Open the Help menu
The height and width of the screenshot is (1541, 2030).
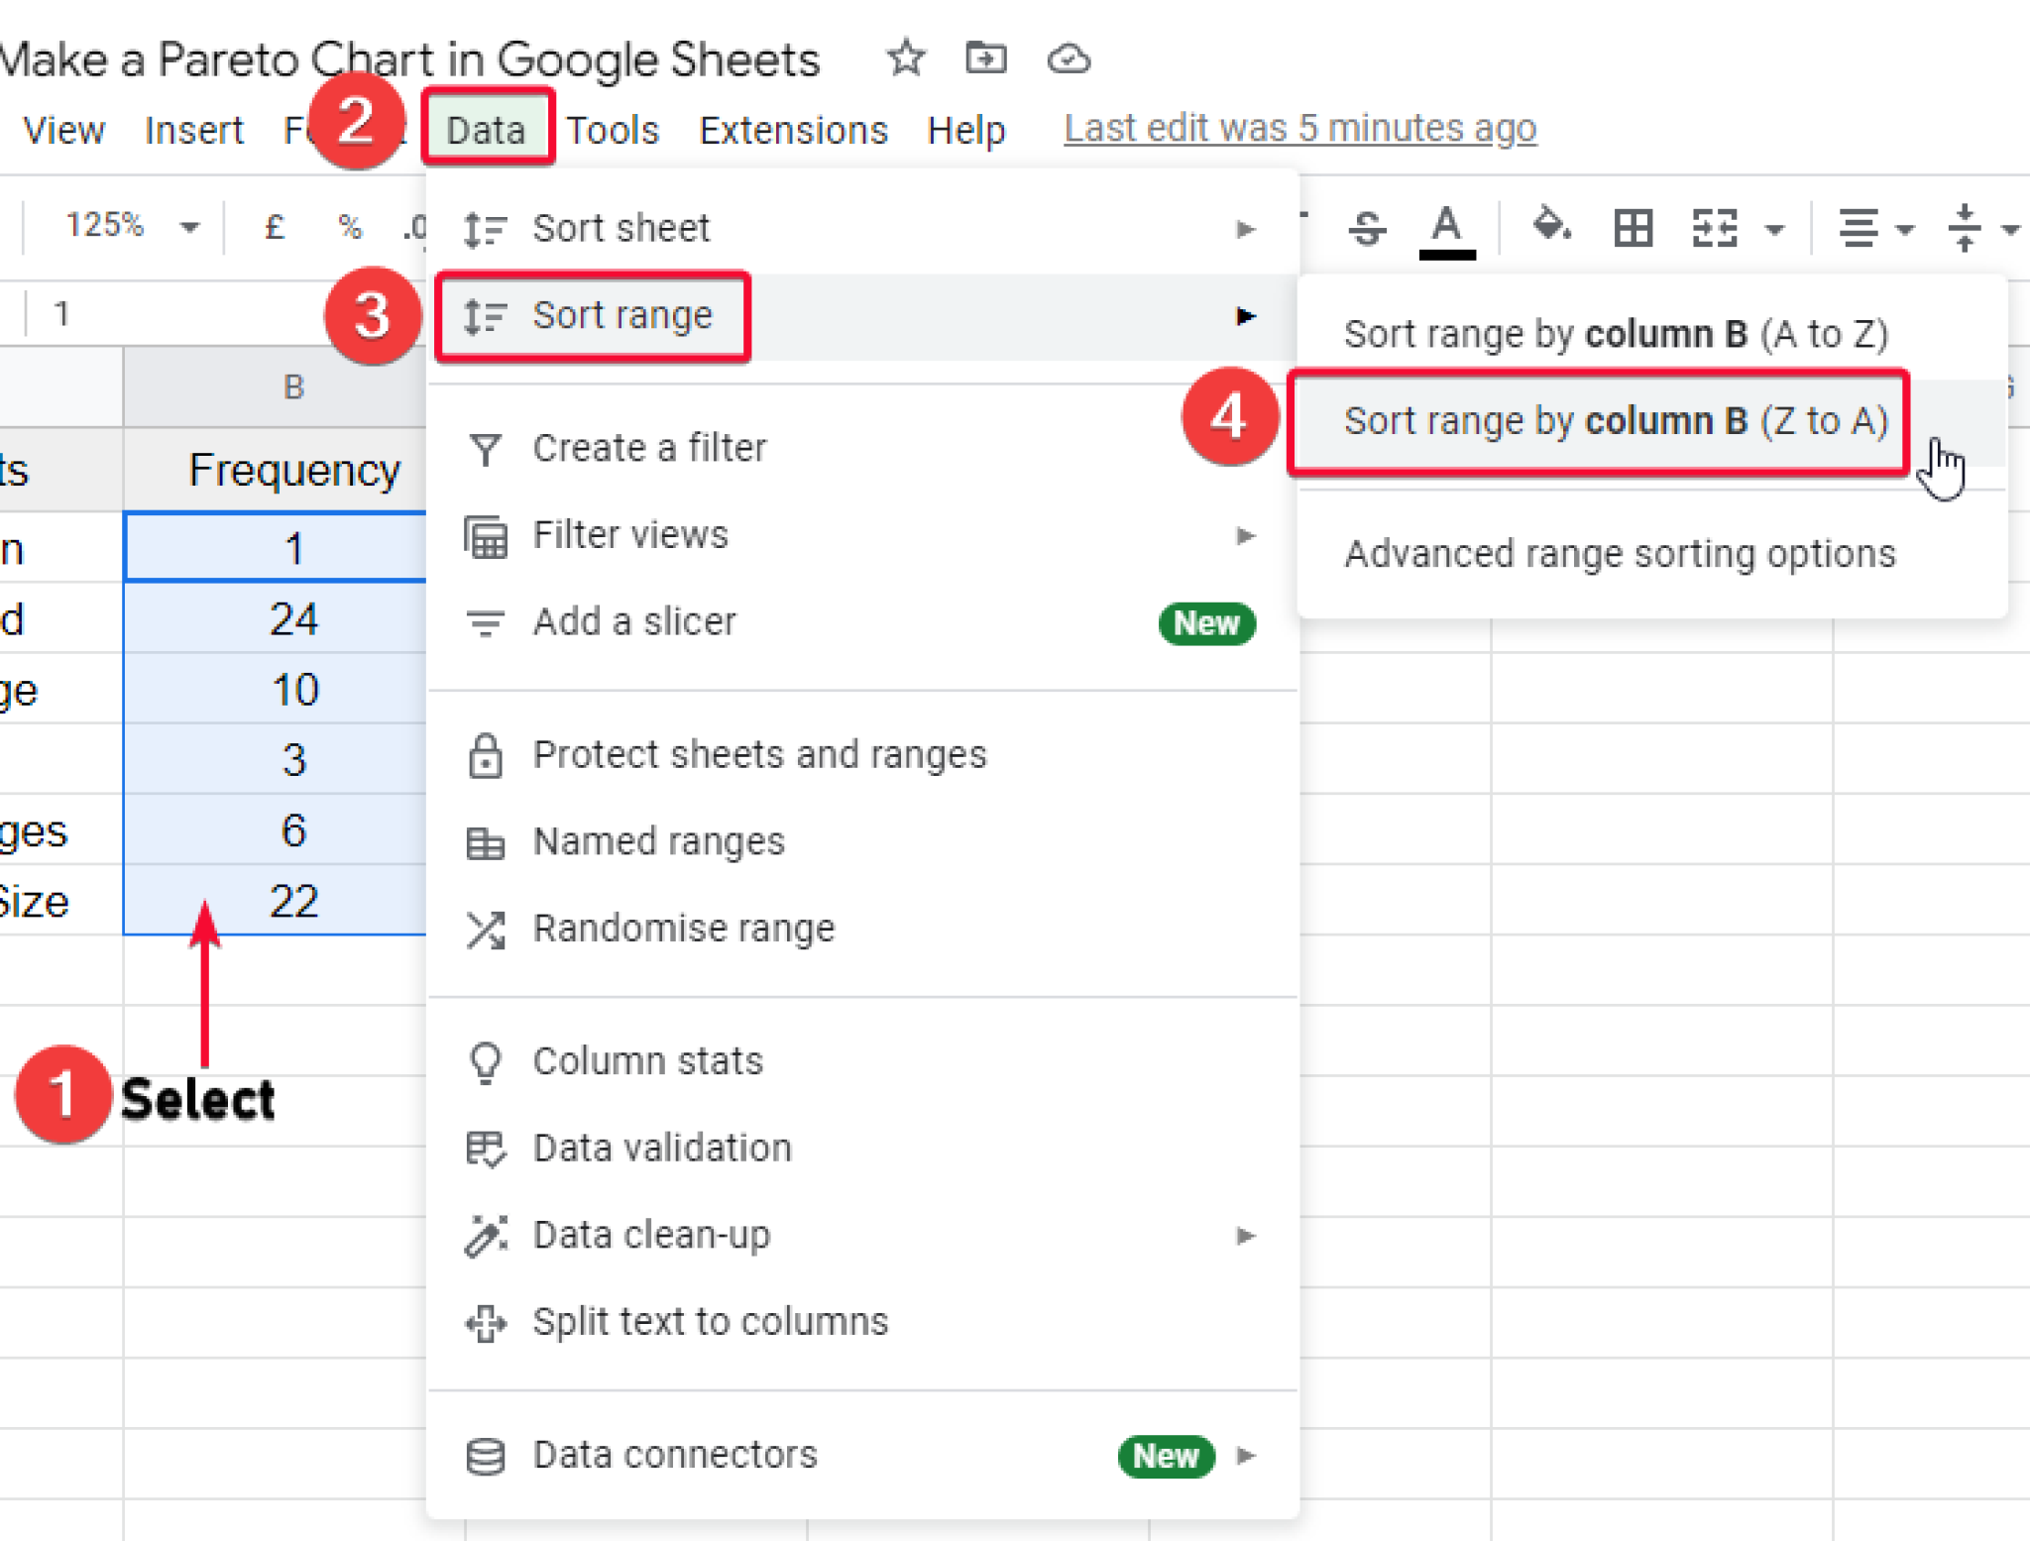pyautogui.click(x=965, y=130)
